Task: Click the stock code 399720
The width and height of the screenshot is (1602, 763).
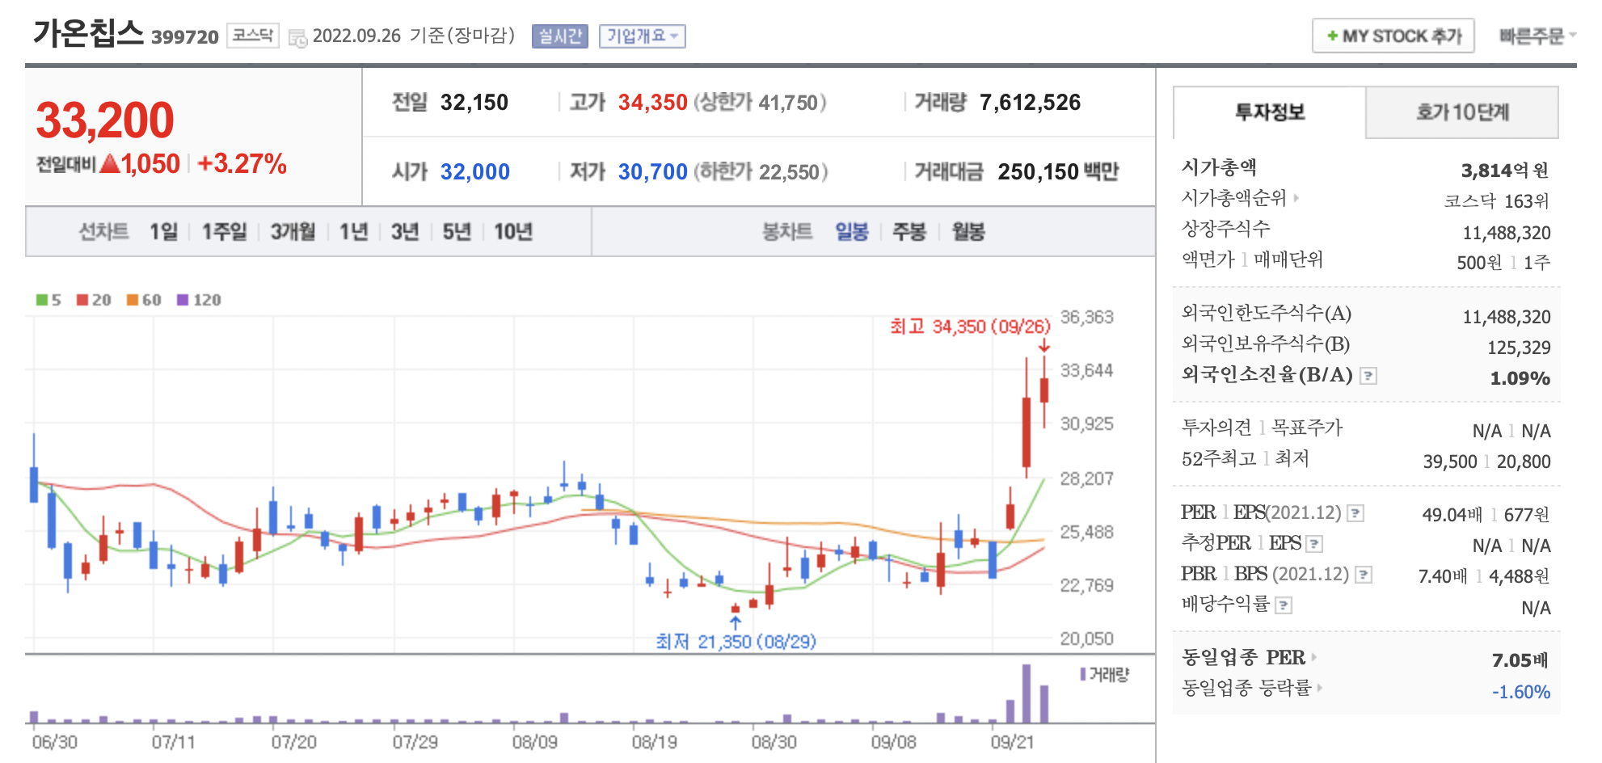Action: (x=185, y=37)
